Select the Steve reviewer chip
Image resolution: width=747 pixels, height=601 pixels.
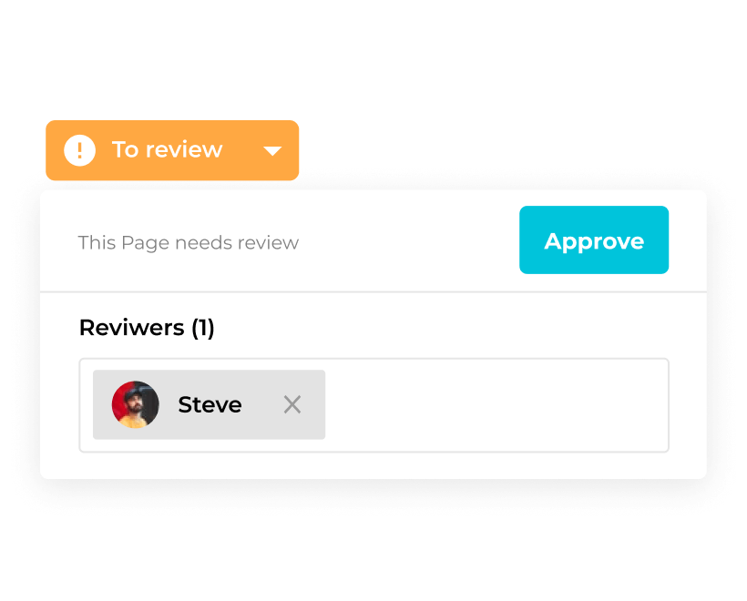click(209, 404)
